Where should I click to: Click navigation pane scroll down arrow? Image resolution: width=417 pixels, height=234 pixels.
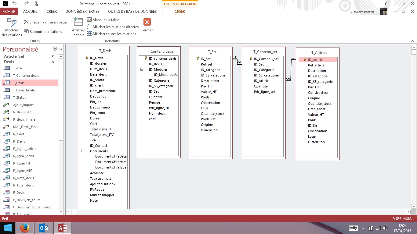click(x=61, y=212)
